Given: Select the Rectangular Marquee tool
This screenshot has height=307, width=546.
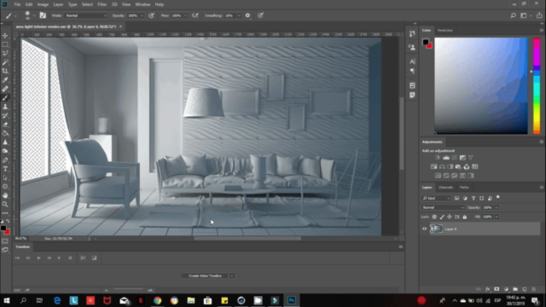Looking at the screenshot, I should pyautogui.click(x=5, y=44).
